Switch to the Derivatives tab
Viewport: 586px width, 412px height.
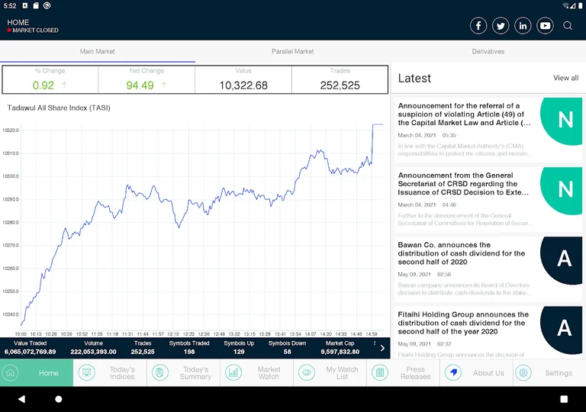click(488, 51)
